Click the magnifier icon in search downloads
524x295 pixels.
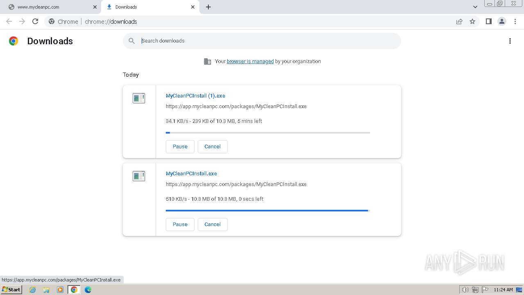tap(131, 41)
